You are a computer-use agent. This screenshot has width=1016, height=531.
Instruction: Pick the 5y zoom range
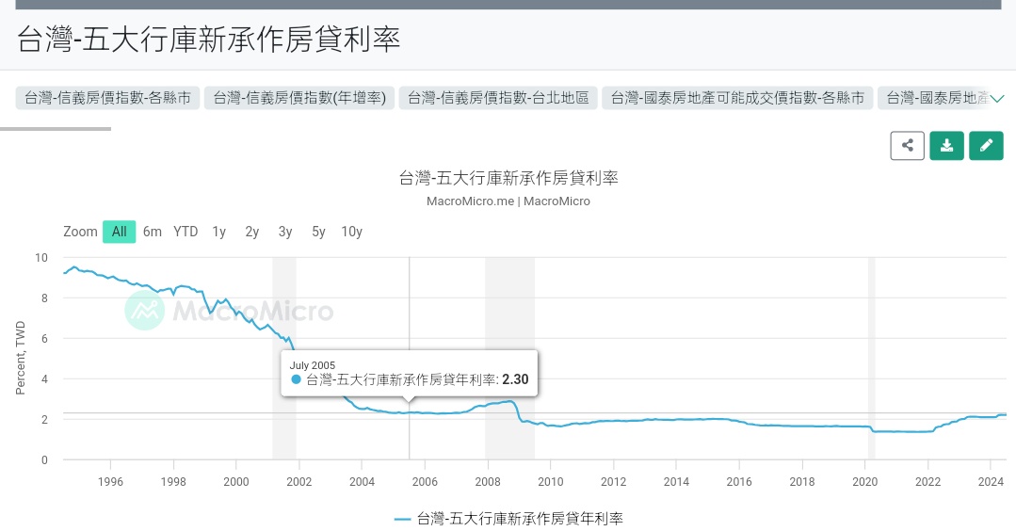click(x=318, y=232)
